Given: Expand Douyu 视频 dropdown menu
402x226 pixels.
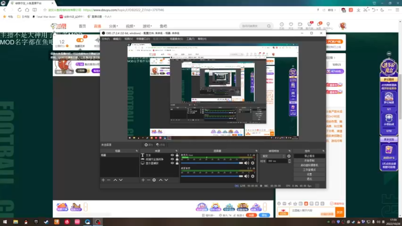Looking at the screenshot, I should (x=130, y=26).
